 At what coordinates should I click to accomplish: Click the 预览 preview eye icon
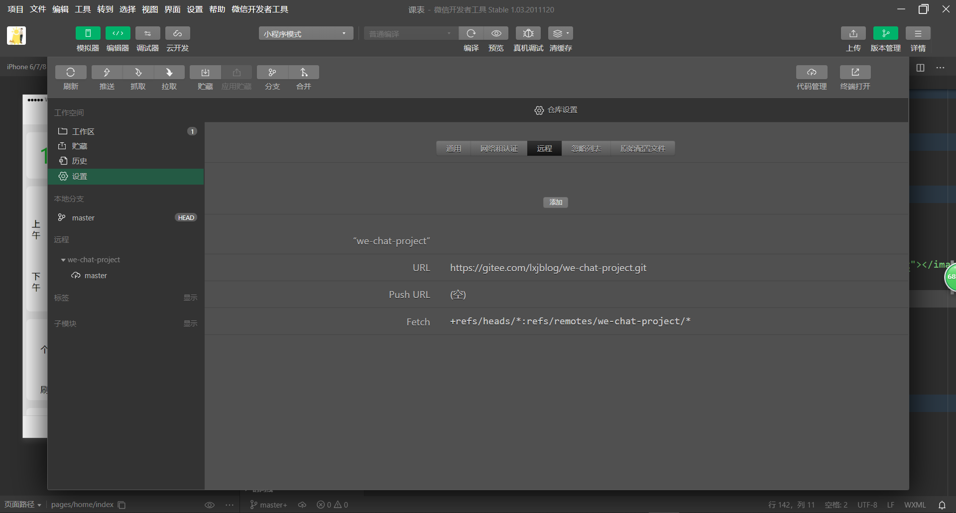pyautogui.click(x=496, y=33)
